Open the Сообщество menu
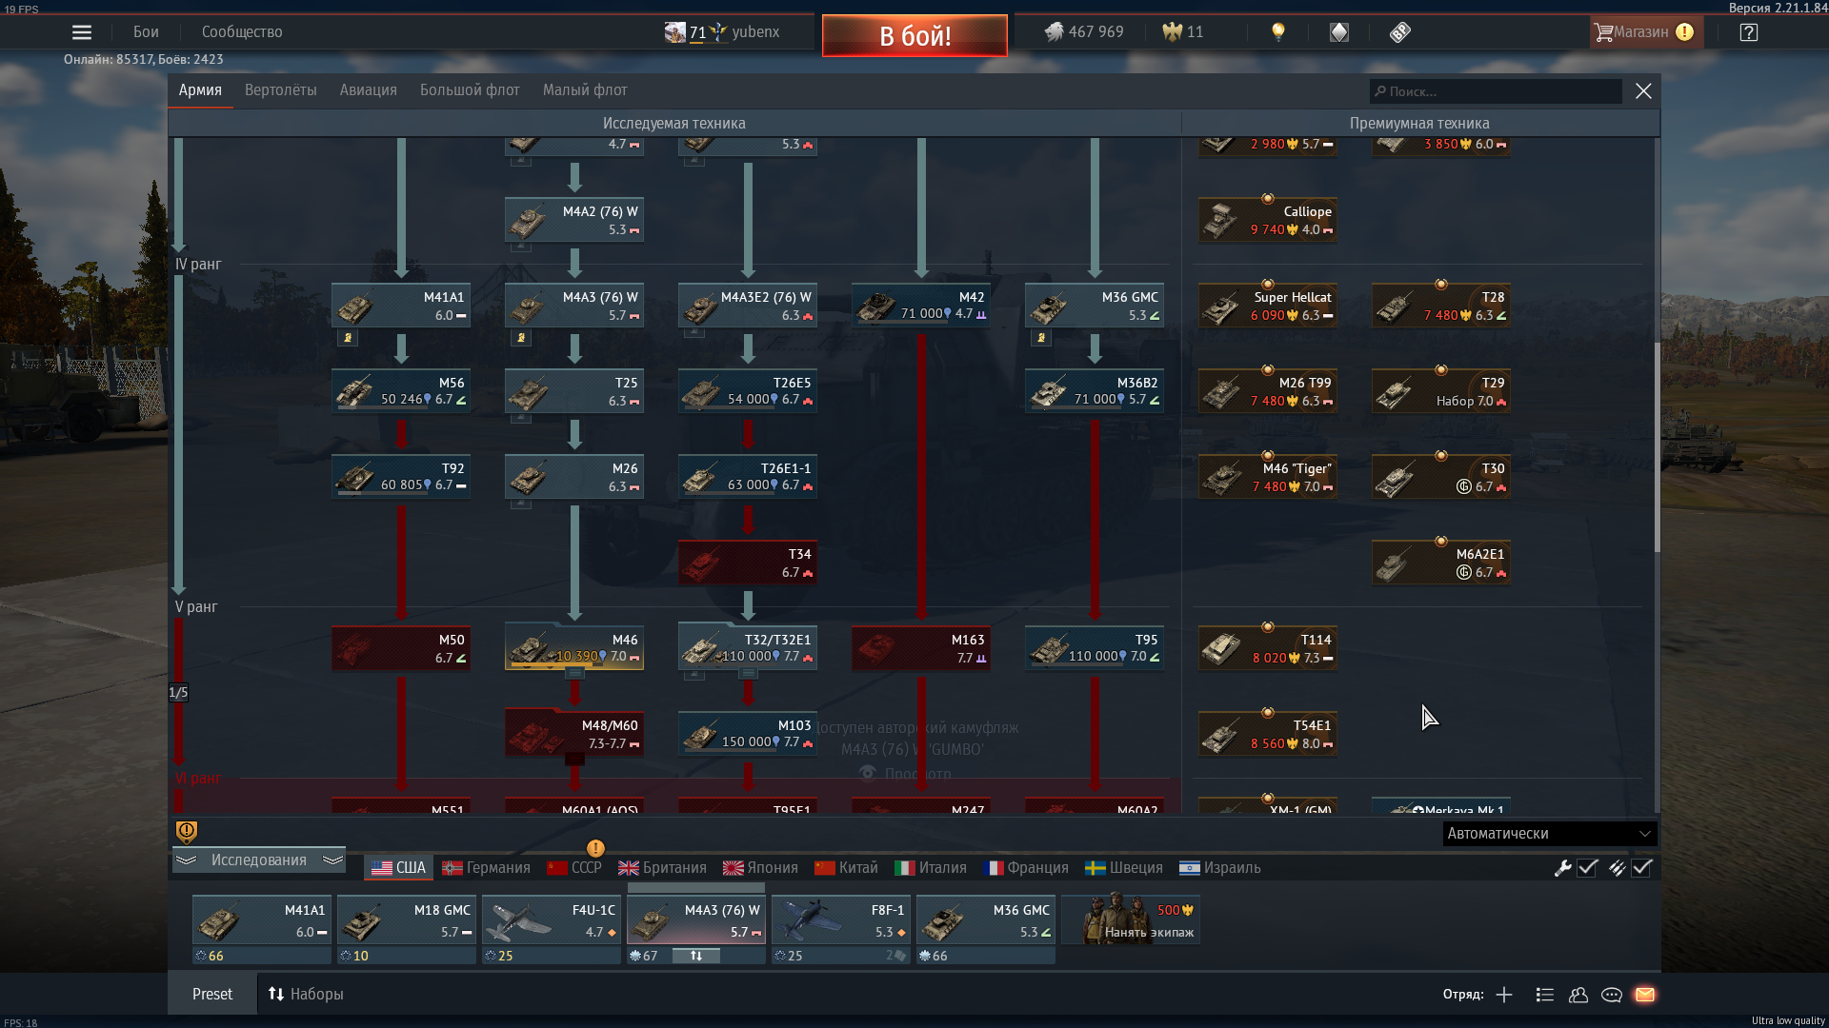 coord(242,32)
